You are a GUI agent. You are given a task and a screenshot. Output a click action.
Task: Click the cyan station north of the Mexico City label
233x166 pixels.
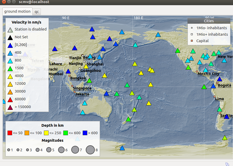[206, 70]
